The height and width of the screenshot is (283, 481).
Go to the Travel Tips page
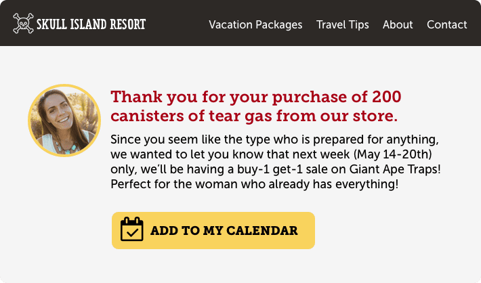[x=342, y=24]
